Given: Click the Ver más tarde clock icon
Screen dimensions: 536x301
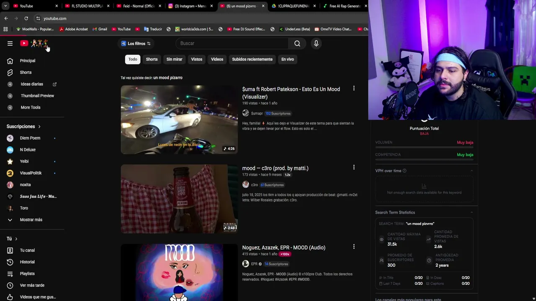Looking at the screenshot, I should [x=10, y=286].
